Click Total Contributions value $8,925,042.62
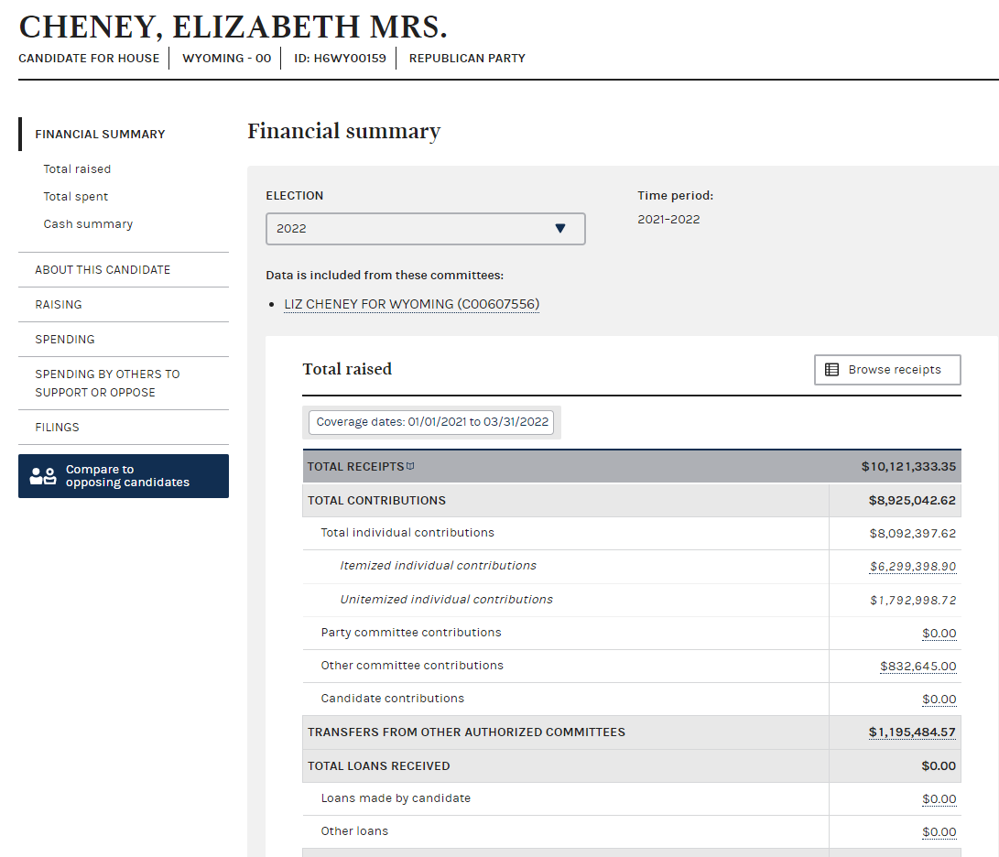Image resolution: width=999 pixels, height=857 pixels. pyautogui.click(x=912, y=500)
